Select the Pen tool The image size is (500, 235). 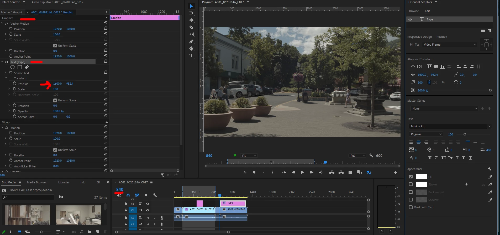pyautogui.click(x=191, y=41)
